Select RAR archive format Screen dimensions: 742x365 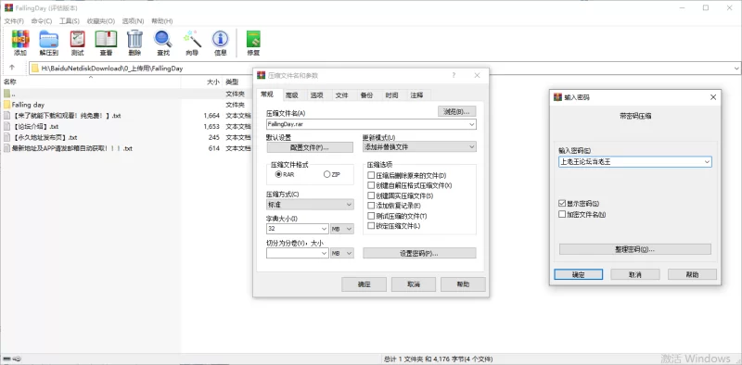[278, 174]
